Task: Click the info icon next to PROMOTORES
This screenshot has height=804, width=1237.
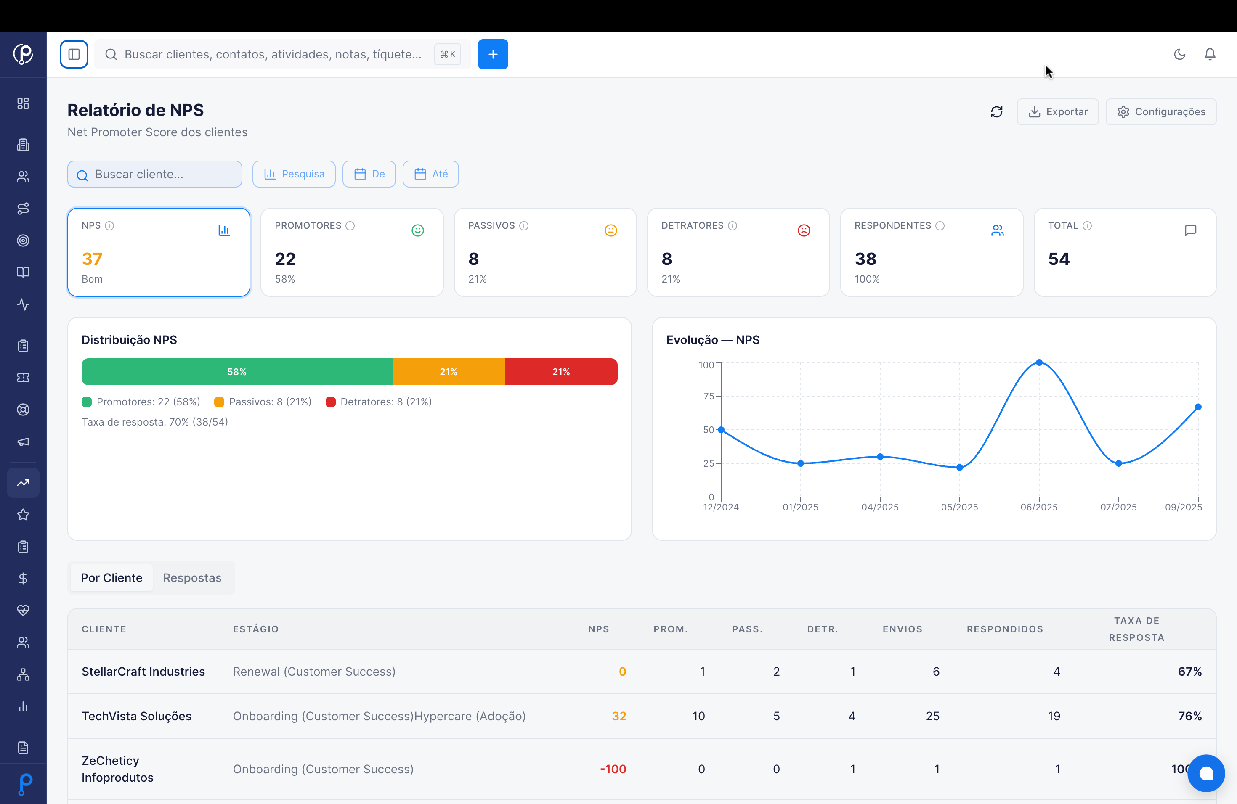Action: (x=350, y=225)
